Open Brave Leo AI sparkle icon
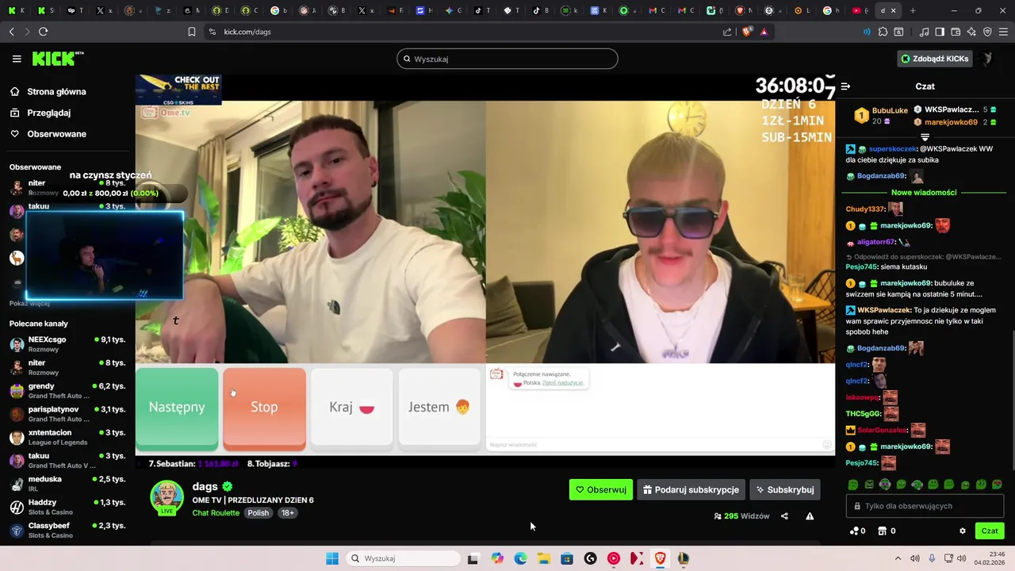 [971, 32]
